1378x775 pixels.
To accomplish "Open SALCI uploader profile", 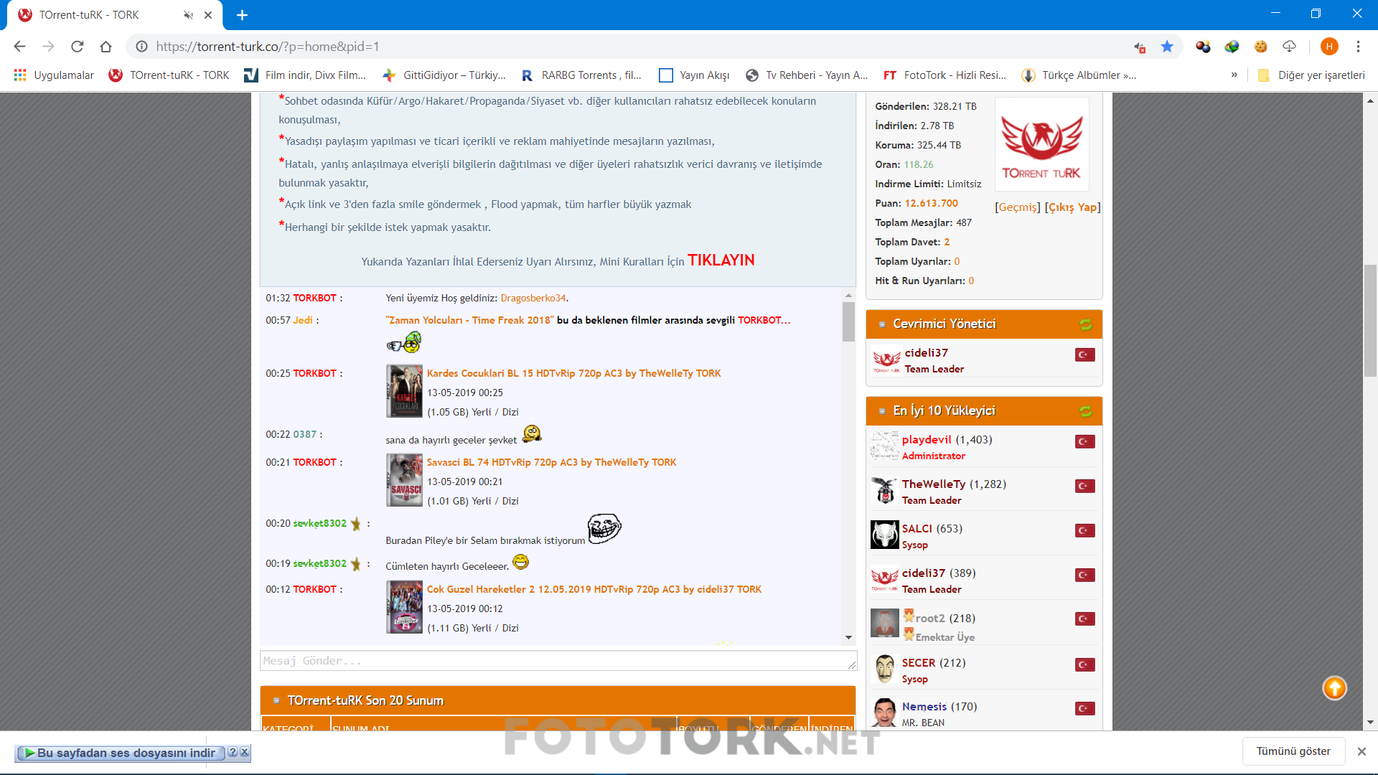I will click(x=917, y=529).
